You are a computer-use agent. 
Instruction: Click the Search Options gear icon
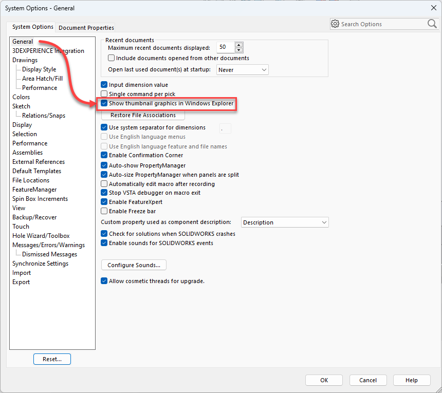point(335,24)
